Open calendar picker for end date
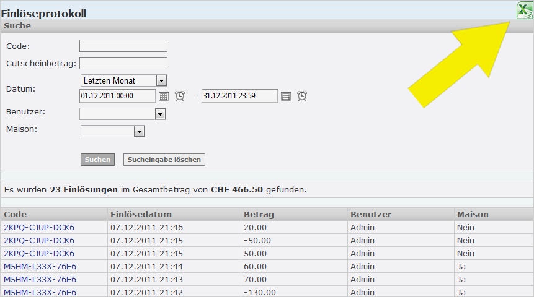The height and width of the screenshot is (297, 534). [286, 96]
